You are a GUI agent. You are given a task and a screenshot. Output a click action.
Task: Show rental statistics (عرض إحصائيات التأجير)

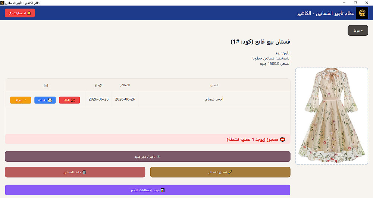click(147, 190)
